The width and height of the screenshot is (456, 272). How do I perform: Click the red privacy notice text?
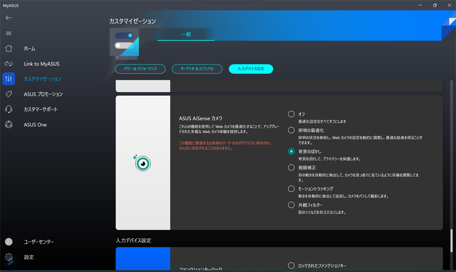225,145
